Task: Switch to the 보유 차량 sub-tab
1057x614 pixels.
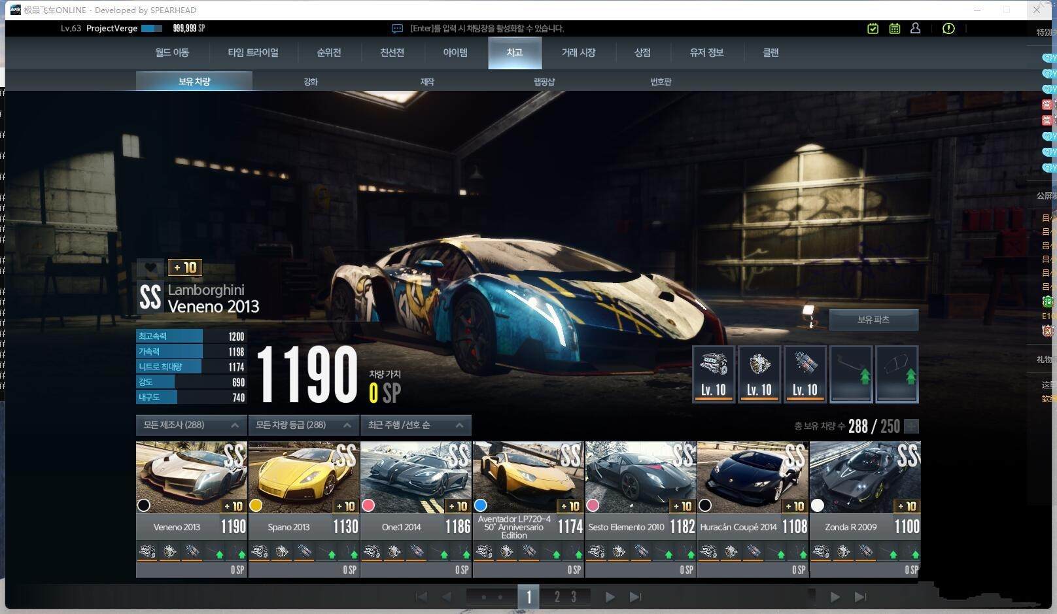Action: click(194, 81)
